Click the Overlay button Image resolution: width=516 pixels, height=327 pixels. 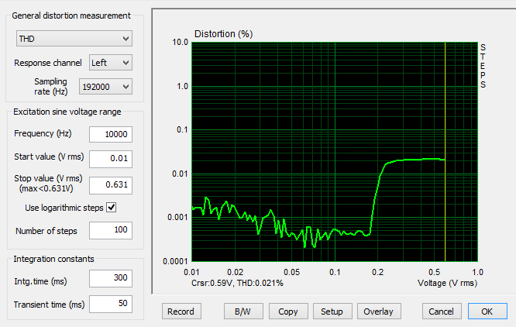click(379, 312)
